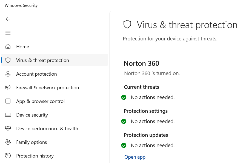Open Device performance & health heart icon
This screenshot has height=163, width=243.
(x=8, y=128)
